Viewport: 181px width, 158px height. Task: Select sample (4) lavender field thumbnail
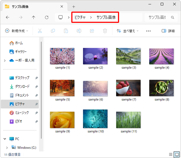click(161, 56)
